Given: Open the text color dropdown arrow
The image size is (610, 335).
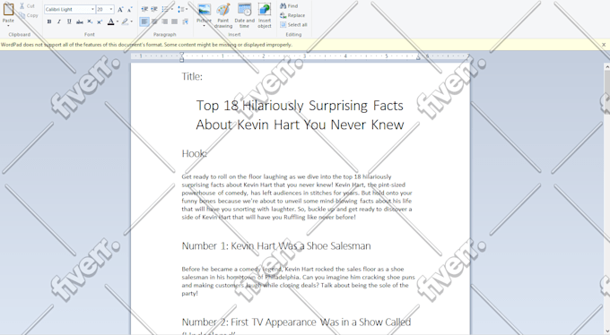Looking at the screenshot, I should [x=118, y=21].
